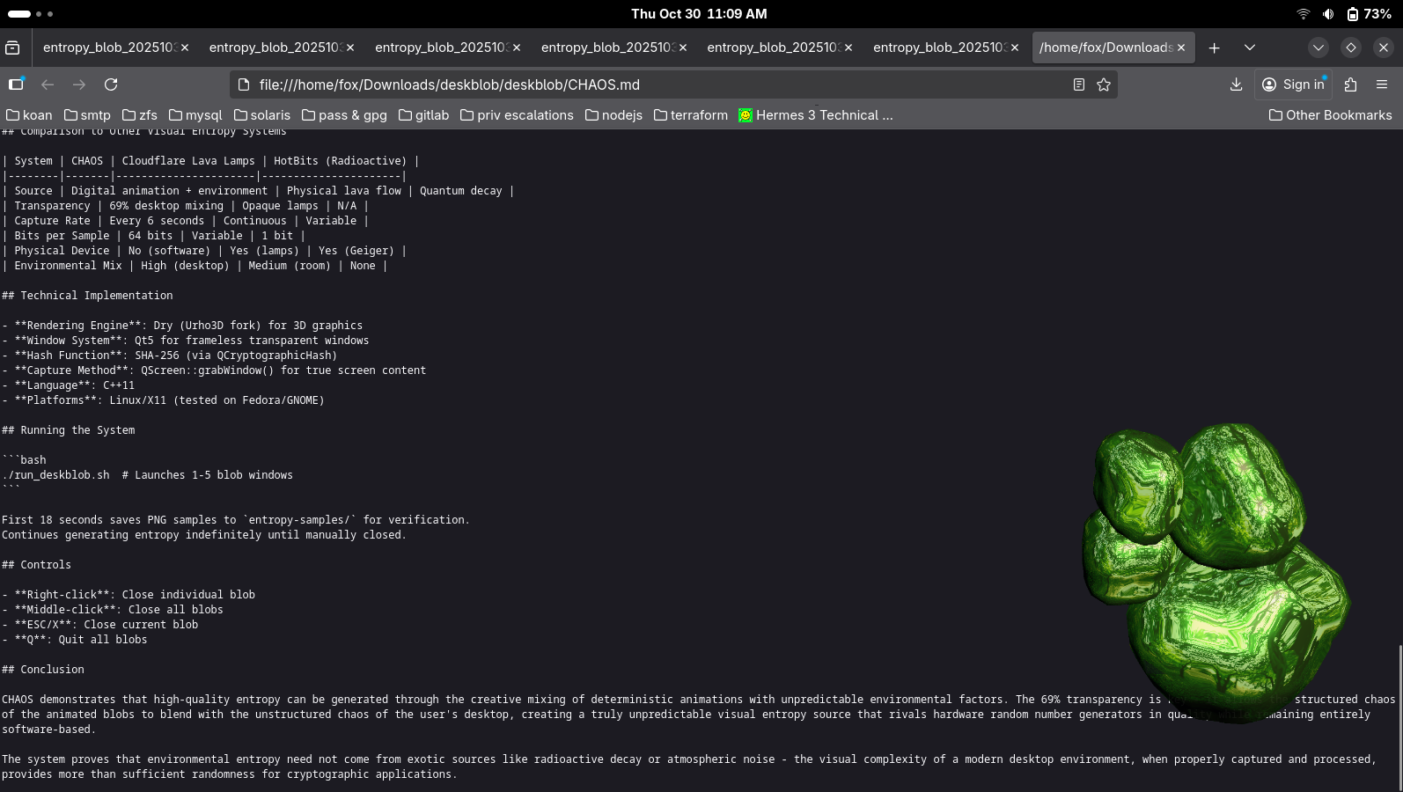
Task: Toggle Reader View in the address bar
Action: point(1078,84)
